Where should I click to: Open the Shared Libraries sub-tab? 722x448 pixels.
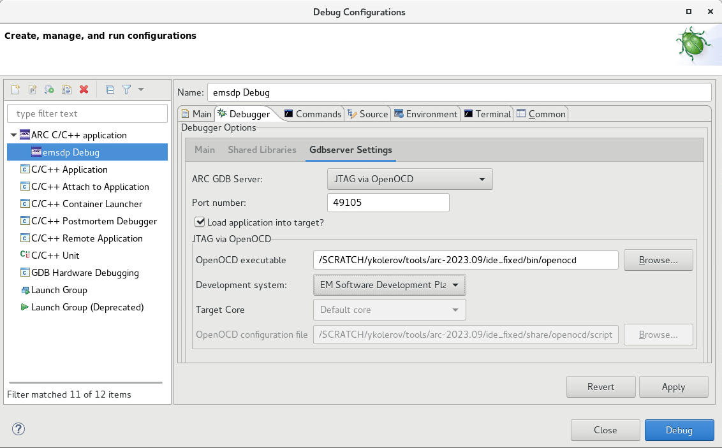[x=262, y=150]
